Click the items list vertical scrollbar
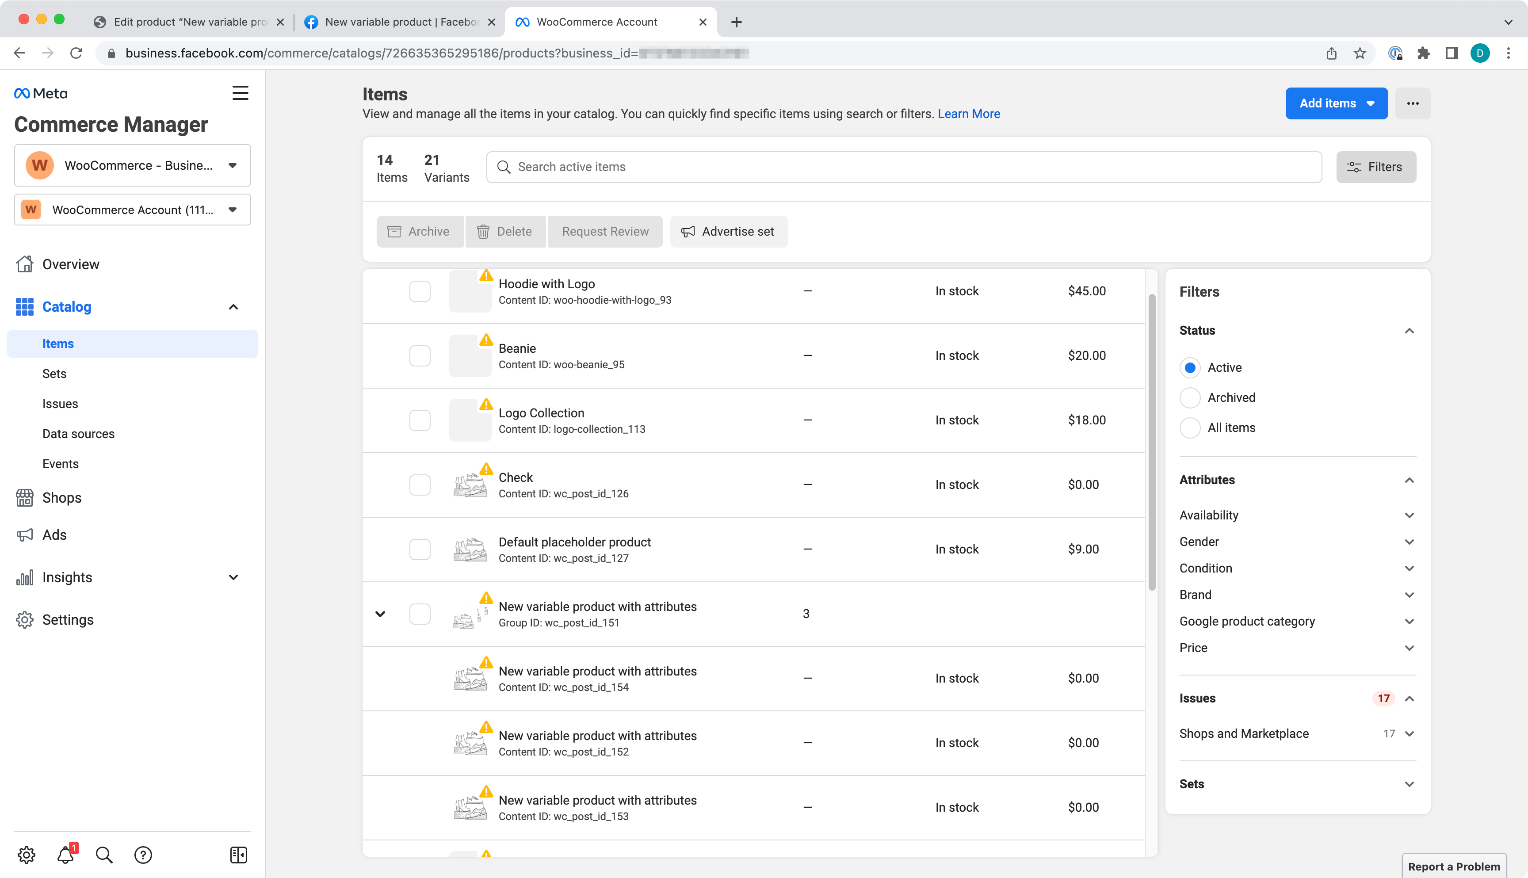1528x878 pixels. (1152, 442)
